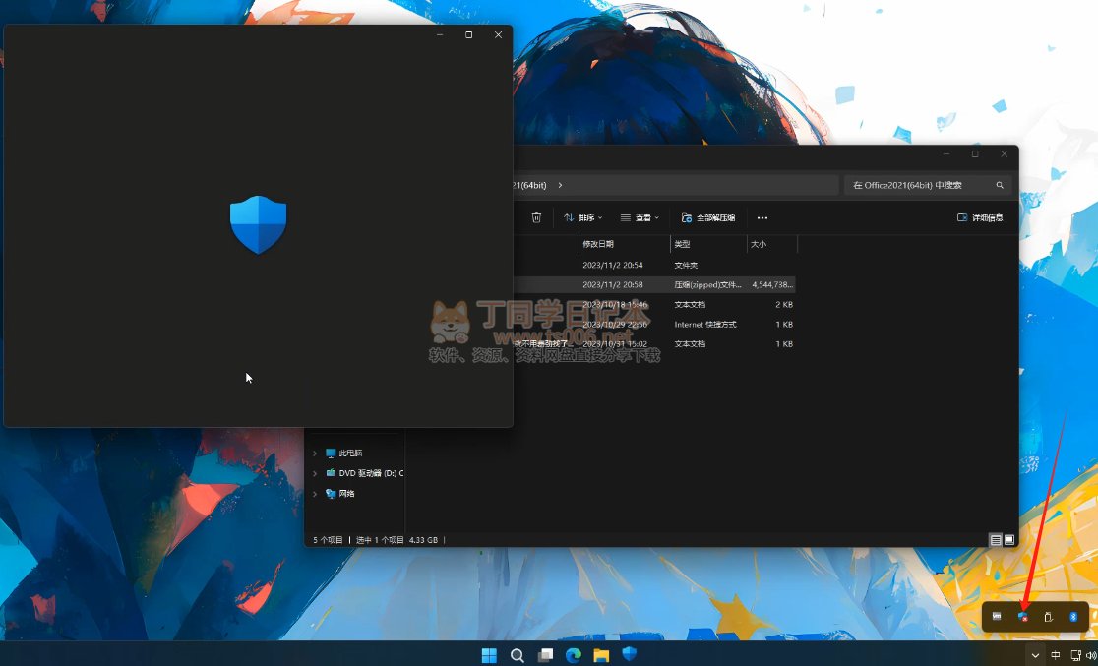Image resolution: width=1098 pixels, height=666 pixels.
Task: Click the 修改日期 column header
Action: click(622, 244)
